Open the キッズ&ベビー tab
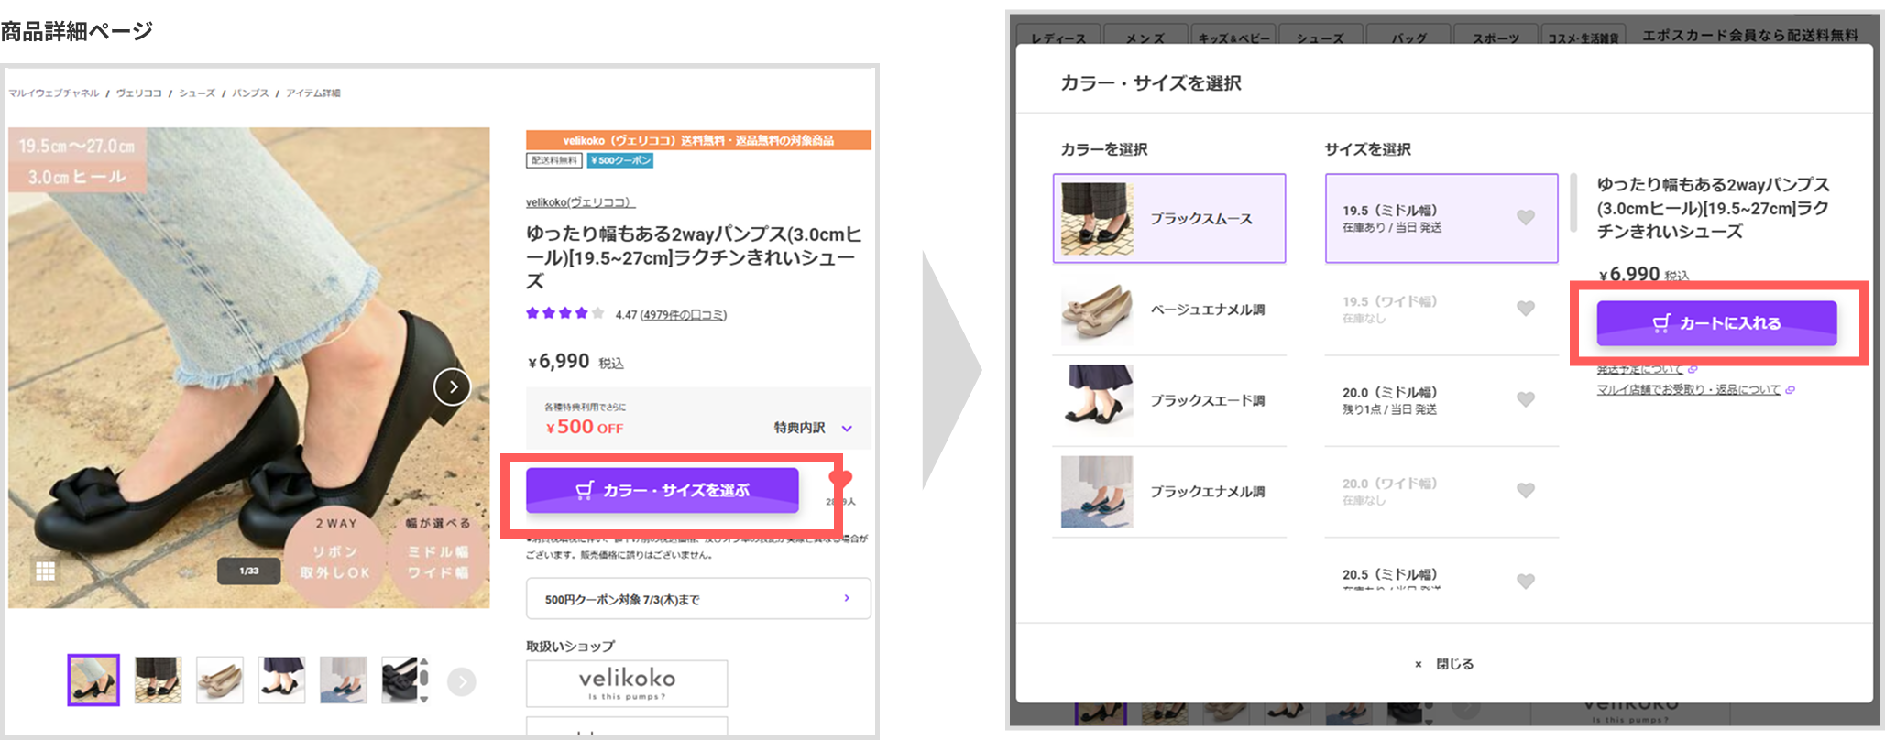This screenshot has width=1885, height=740. point(1233,38)
